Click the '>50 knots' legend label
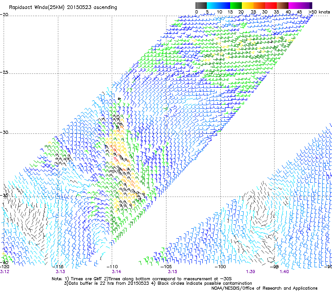Viewport: 332px width, 291px height. click(319, 12)
